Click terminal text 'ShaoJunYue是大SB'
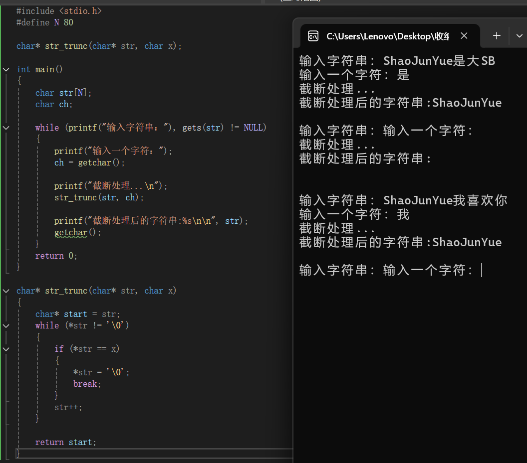 [x=439, y=61]
